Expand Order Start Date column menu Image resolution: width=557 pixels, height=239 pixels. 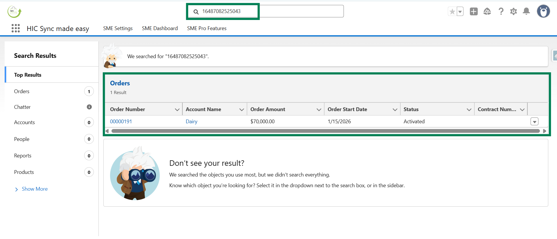[x=395, y=109]
